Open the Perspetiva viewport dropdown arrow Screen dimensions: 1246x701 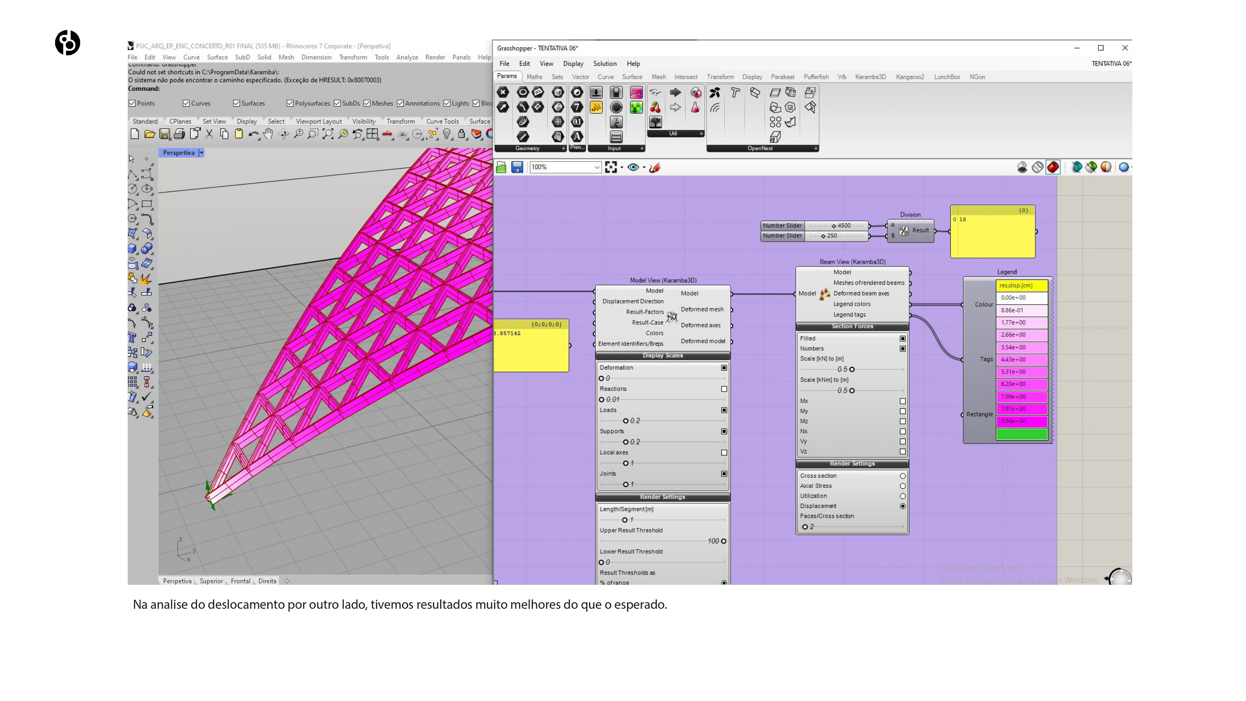click(x=202, y=153)
